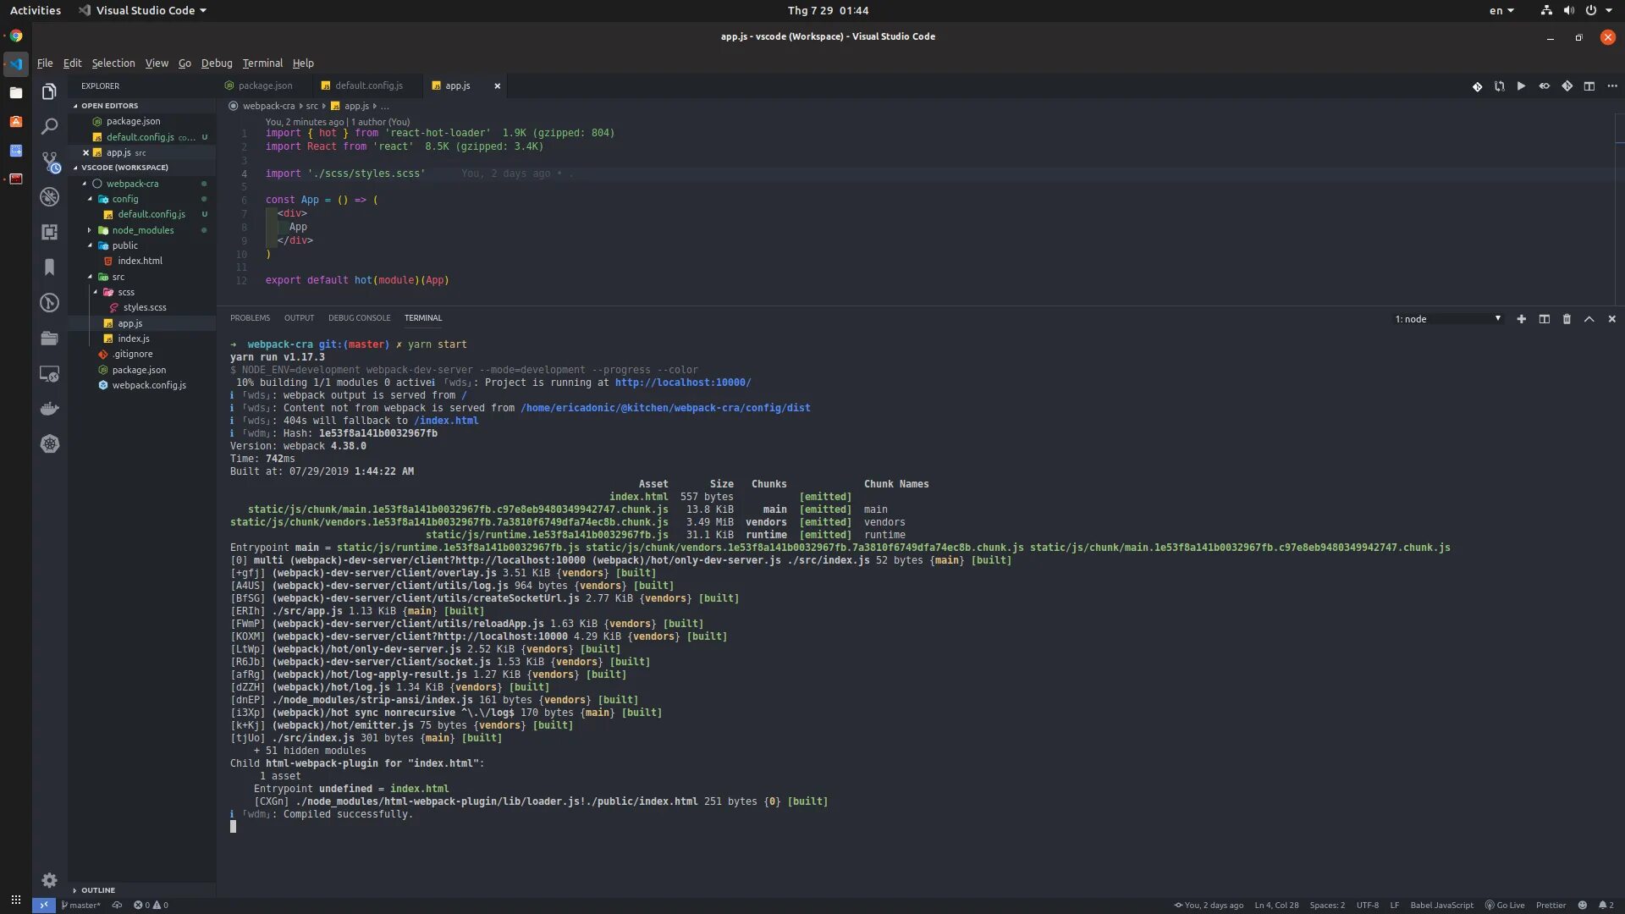Screen dimensions: 1625x914
Task: Click Split Editor Right icon
Action: [1589, 86]
